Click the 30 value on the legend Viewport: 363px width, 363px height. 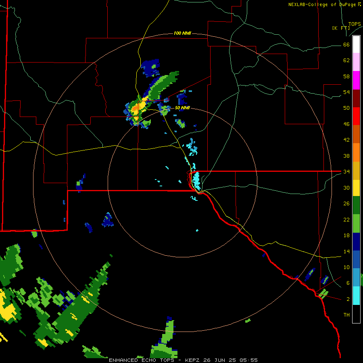pyautogui.click(x=346, y=188)
